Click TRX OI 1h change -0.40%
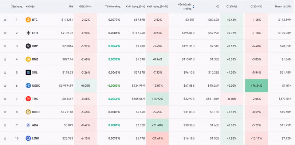This screenshot has height=145, width=295. point(232,99)
